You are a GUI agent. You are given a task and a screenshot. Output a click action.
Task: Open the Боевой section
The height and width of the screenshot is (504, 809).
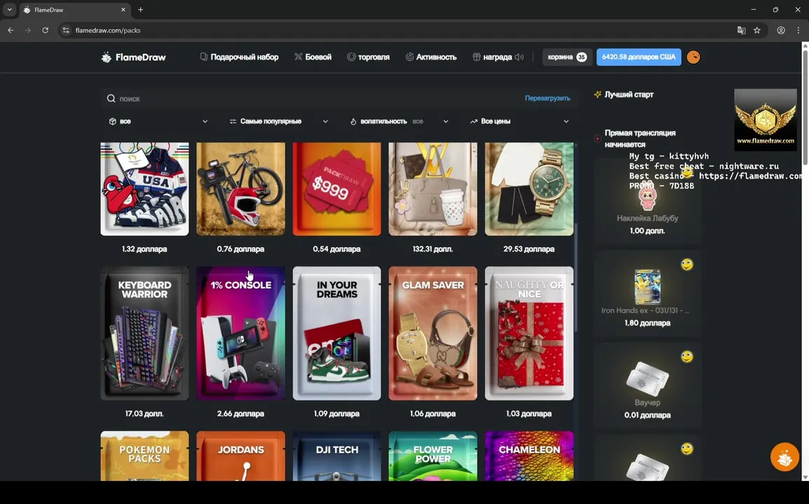[x=313, y=57]
